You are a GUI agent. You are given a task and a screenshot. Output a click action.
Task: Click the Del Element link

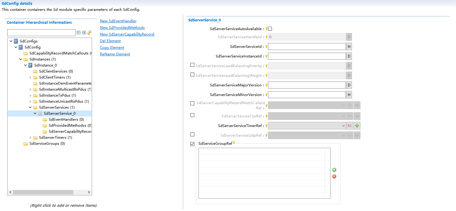[110, 41]
